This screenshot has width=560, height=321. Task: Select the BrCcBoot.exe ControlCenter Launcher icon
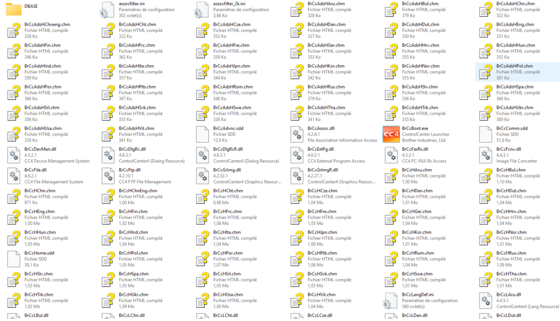(391, 134)
